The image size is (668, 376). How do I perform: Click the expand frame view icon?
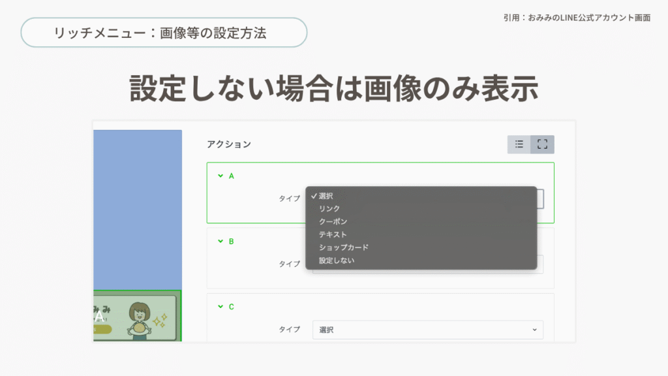click(x=542, y=144)
